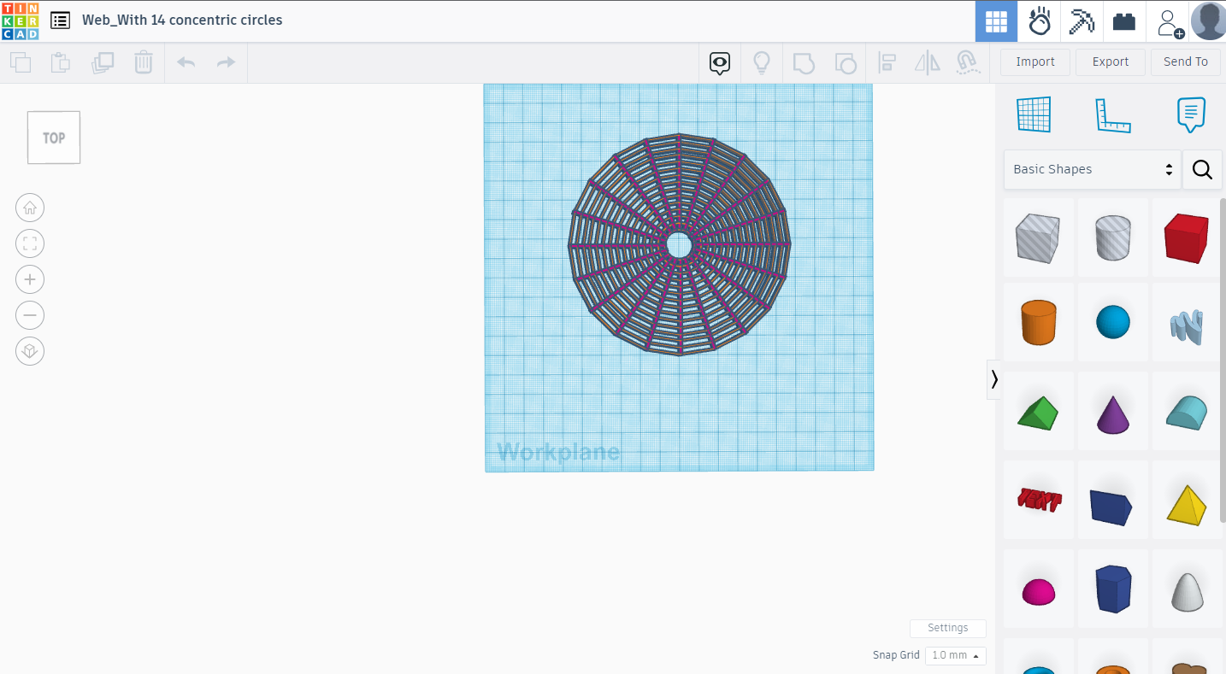The image size is (1226, 674).
Task: Select the Workplane tool
Action: click(1034, 114)
